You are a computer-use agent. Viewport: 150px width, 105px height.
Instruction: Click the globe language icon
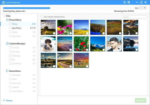pyautogui.click(x=128, y=2)
